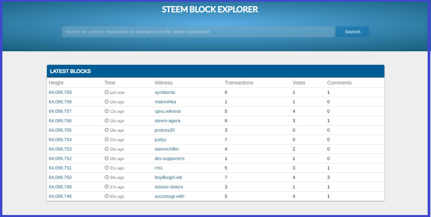
Task: Visit witness boylikegirl.wit profile
Action: (x=168, y=177)
